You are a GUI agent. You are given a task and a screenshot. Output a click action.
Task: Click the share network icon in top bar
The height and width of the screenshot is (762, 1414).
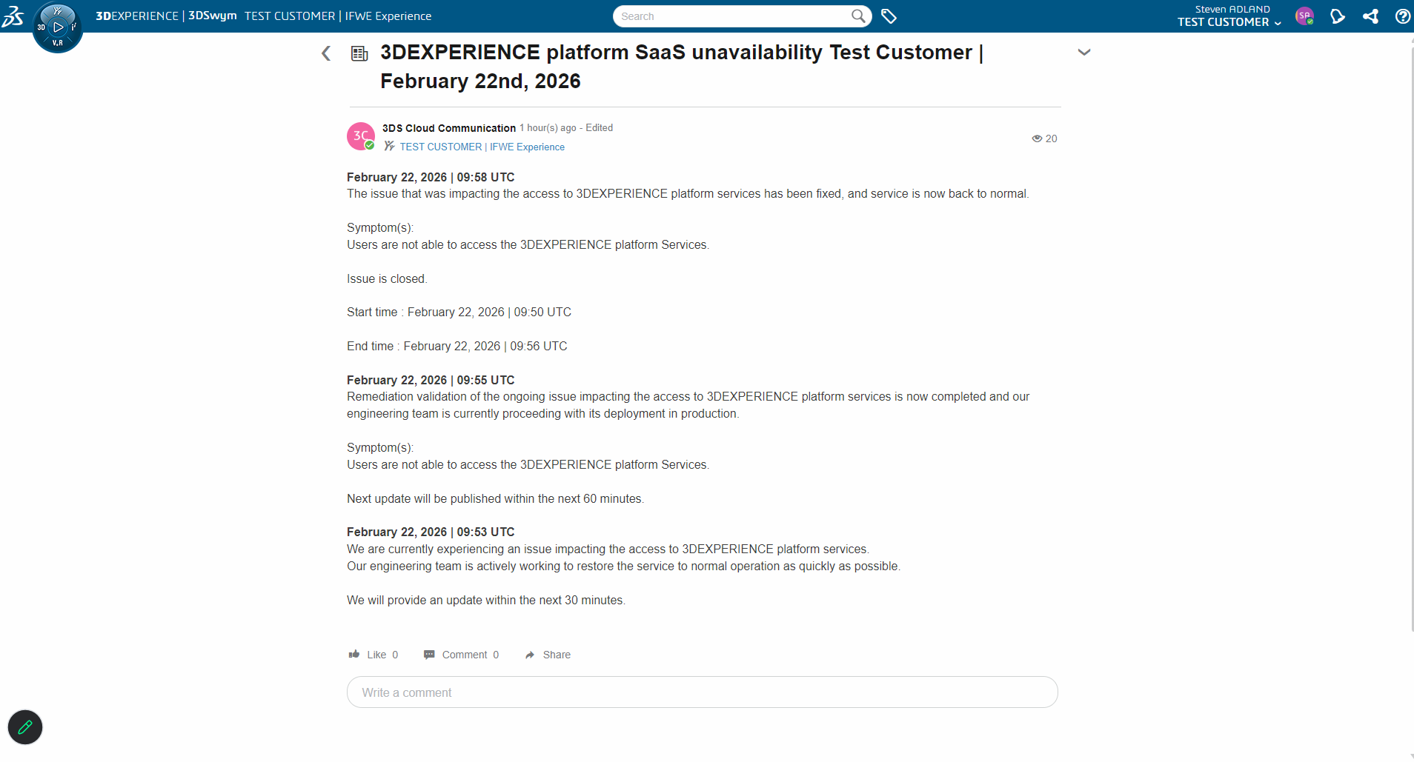[1370, 16]
